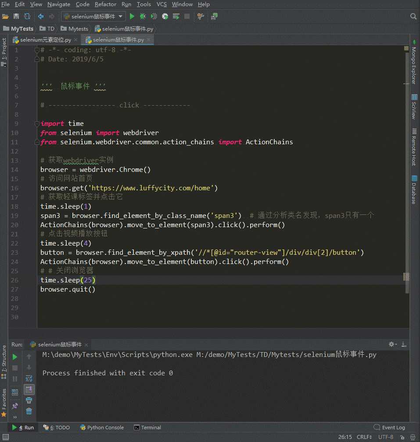Run with coverage icon in toolbar
The height and width of the screenshot is (442, 420).
coord(154,16)
